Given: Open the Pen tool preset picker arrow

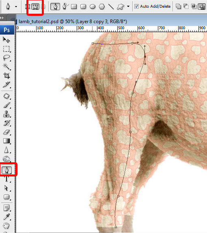Looking at the screenshot, I should coord(16,7).
